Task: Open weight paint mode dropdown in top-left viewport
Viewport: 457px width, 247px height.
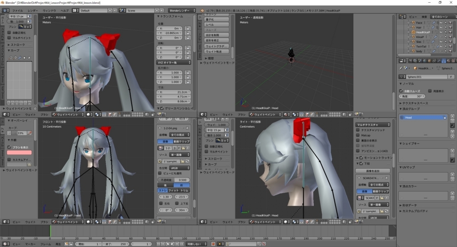Action: point(68,114)
